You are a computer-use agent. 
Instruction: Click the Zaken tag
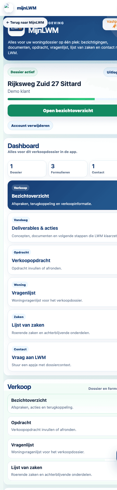(19, 317)
